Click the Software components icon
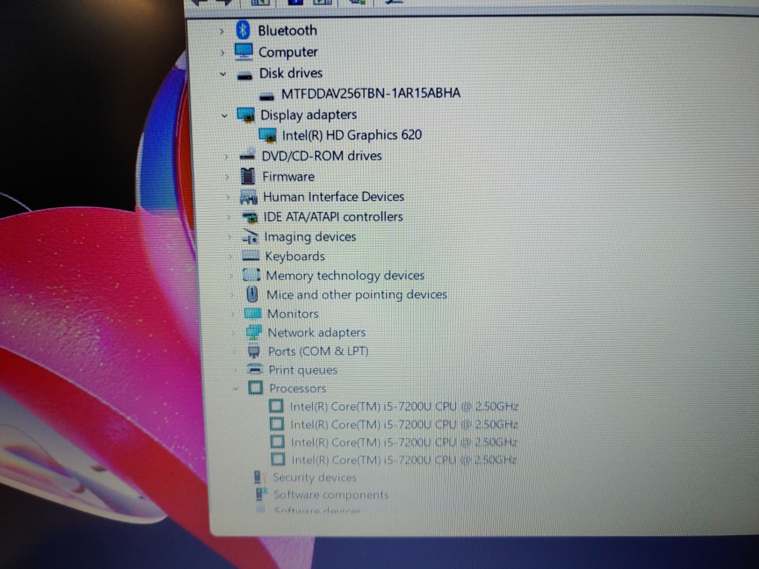Image resolution: width=759 pixels, height=569 pixels. (x=261, y=494)
